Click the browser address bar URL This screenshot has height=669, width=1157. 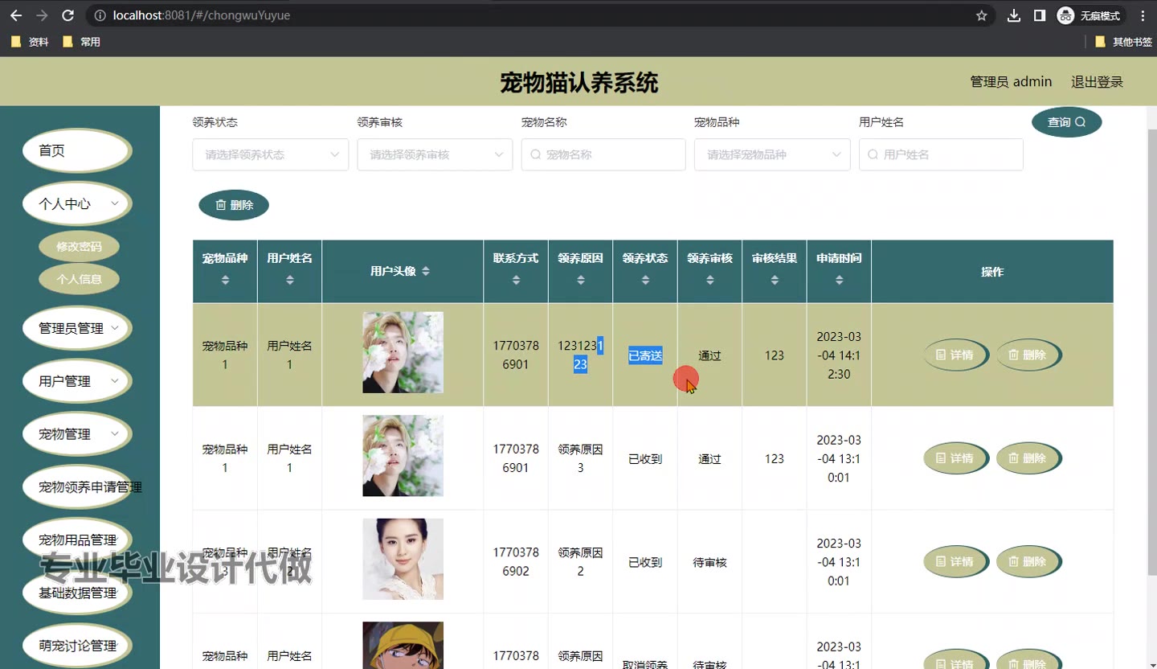[x=202, y=15]
